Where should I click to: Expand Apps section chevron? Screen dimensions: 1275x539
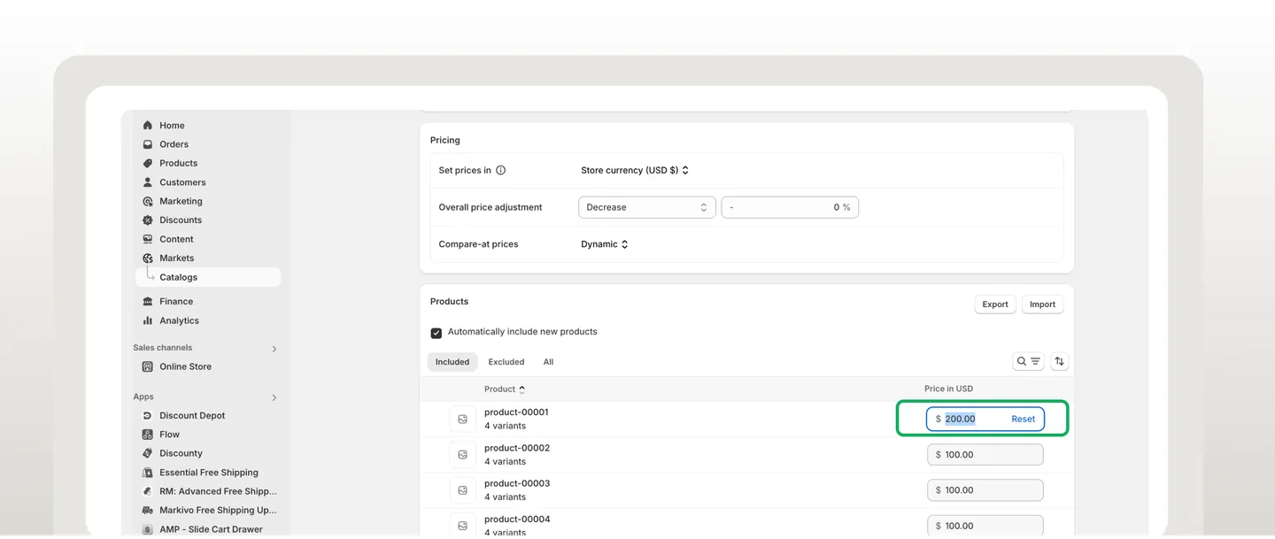point(274,397)
